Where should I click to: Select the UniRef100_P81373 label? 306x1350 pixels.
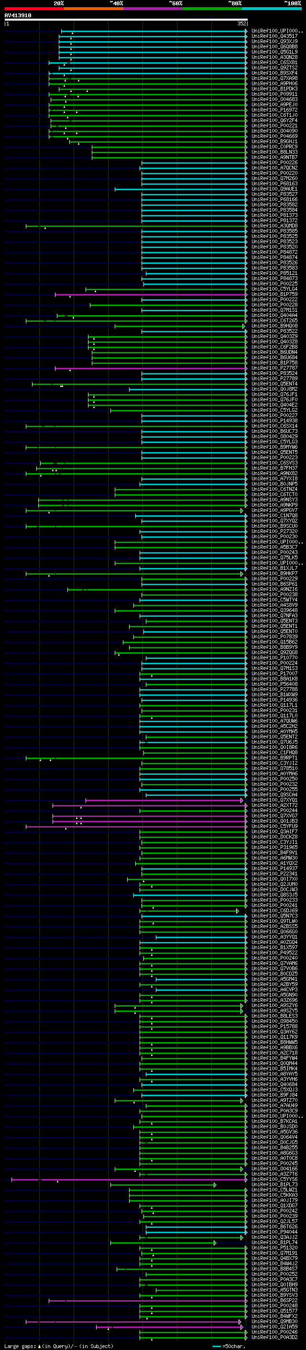[x=274, y=216]
